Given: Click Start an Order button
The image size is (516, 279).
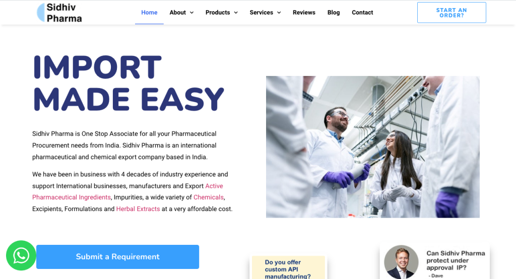Looking at the screenshot, I should pos(451,13).
